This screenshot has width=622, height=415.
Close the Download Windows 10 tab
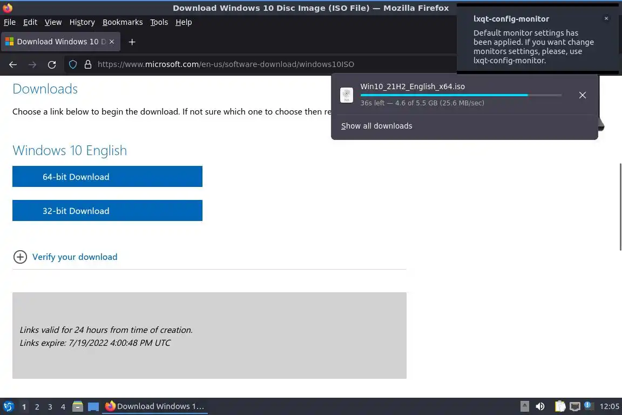112,42
